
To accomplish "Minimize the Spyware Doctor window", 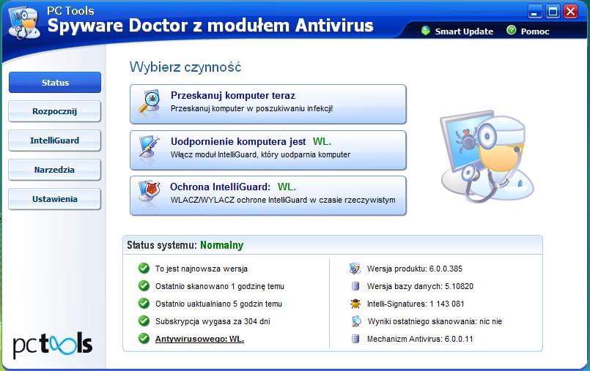I will pyautogui.click(x=535, y=12).
